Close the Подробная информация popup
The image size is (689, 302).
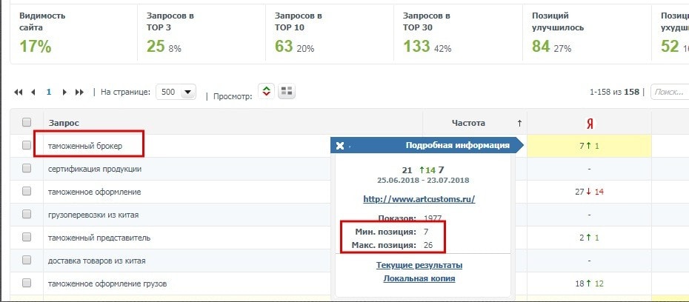coord(340,146)
